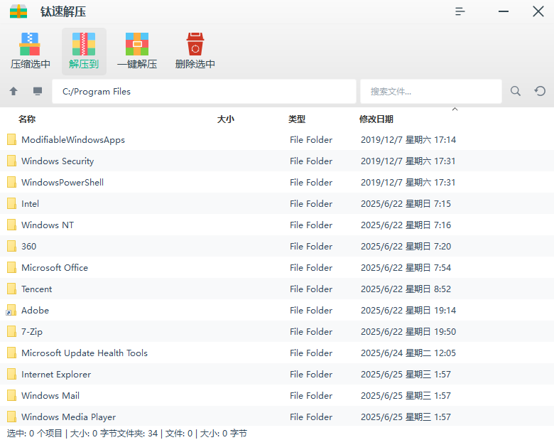Sort by the 类型 column header
The height and width of the screenshot is (440, 554).
point(297,119)
